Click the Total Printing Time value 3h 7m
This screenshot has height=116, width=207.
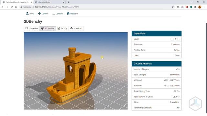click(177, 91)
